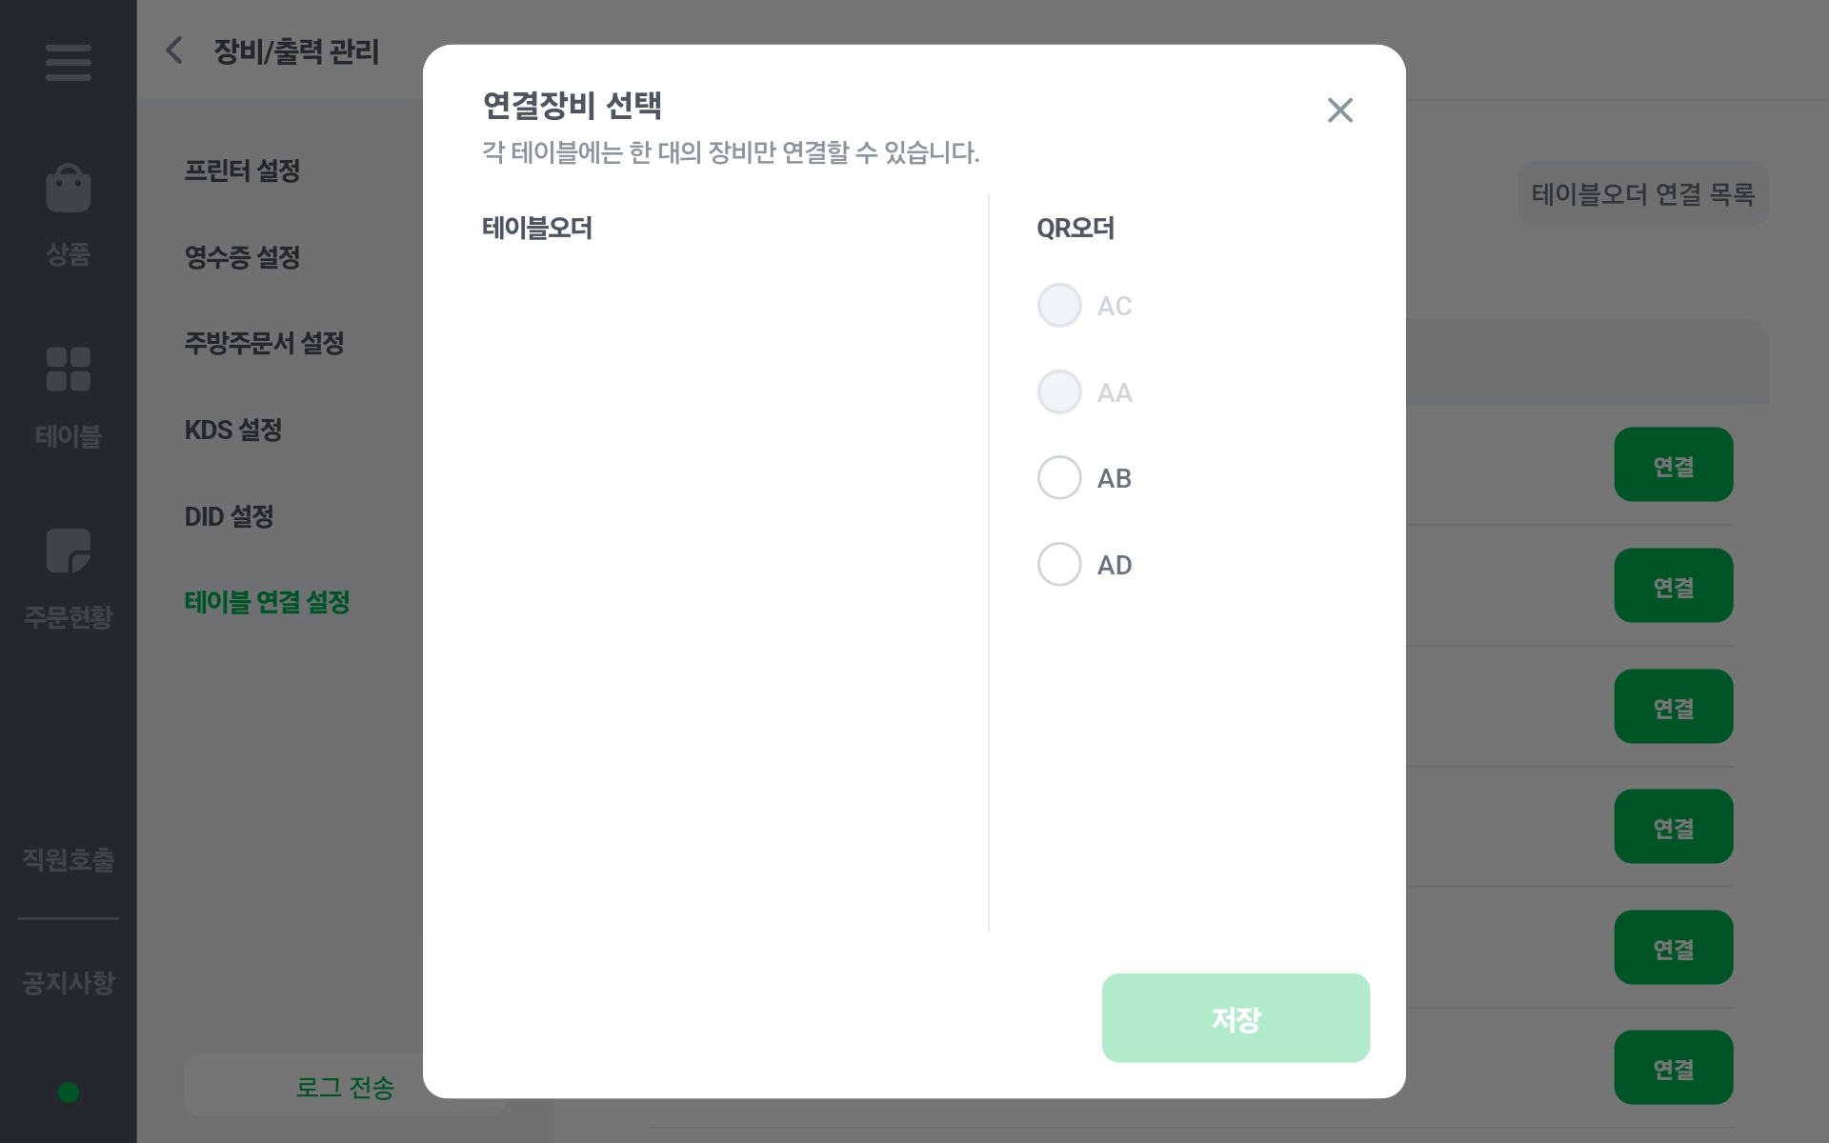Open 영수증 설정 menu
The width and height of the screenshot is (1829, 1143).
pyautogui.click(x=242, y=257)
